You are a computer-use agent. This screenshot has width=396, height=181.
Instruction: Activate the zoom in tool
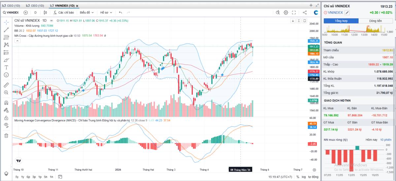point(6,92)
